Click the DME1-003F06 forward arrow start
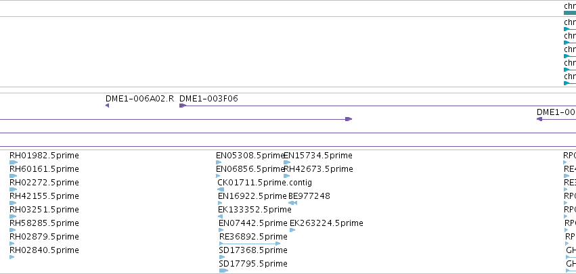Screen dimensions: 576x274 coord(183,106)
